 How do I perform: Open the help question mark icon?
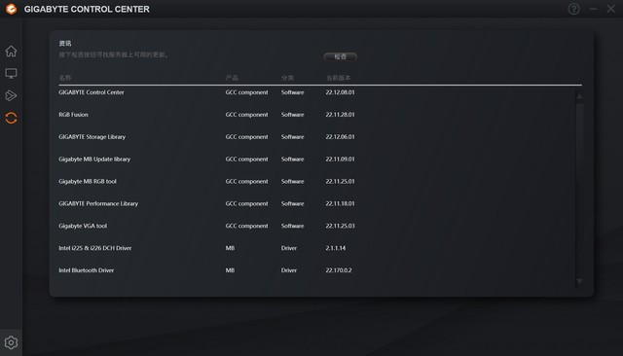tap(573, 9)
